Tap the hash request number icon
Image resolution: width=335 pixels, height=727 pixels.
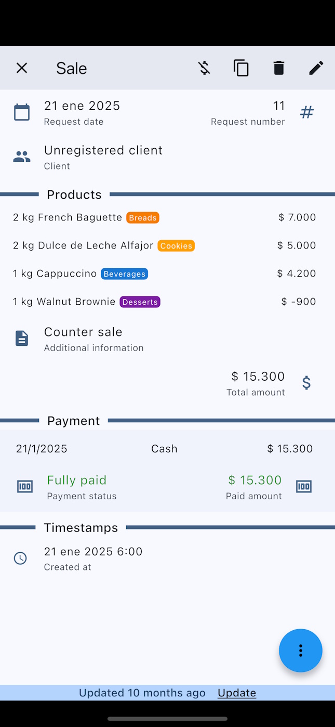[307, 112]
